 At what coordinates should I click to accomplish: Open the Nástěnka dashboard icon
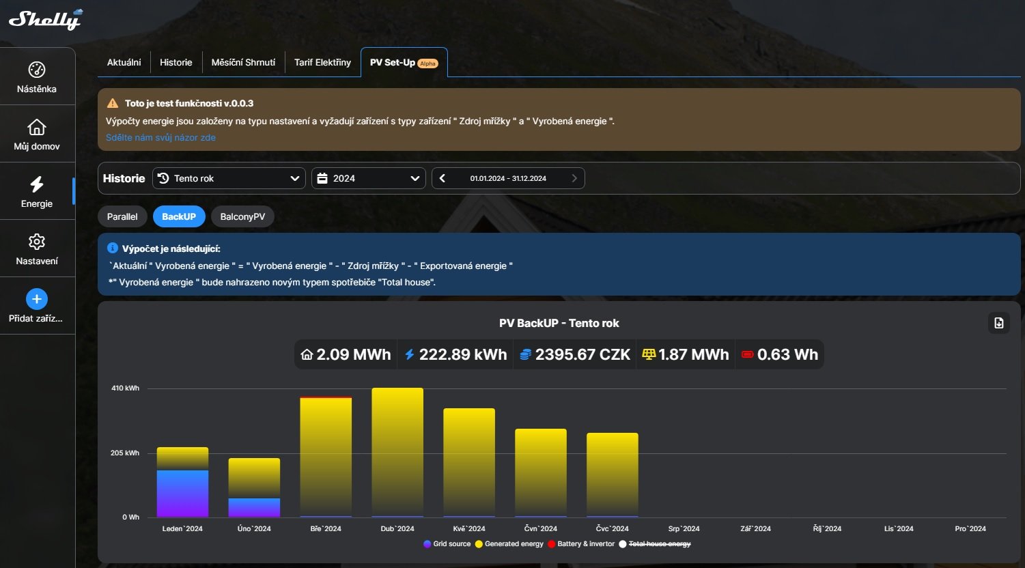pyautogui.click(x=37, y=70)
